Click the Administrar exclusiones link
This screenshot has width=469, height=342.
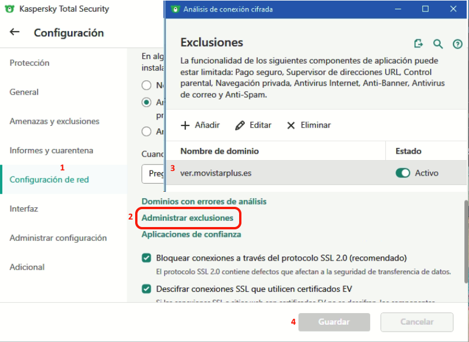click(x=187, y=218)
